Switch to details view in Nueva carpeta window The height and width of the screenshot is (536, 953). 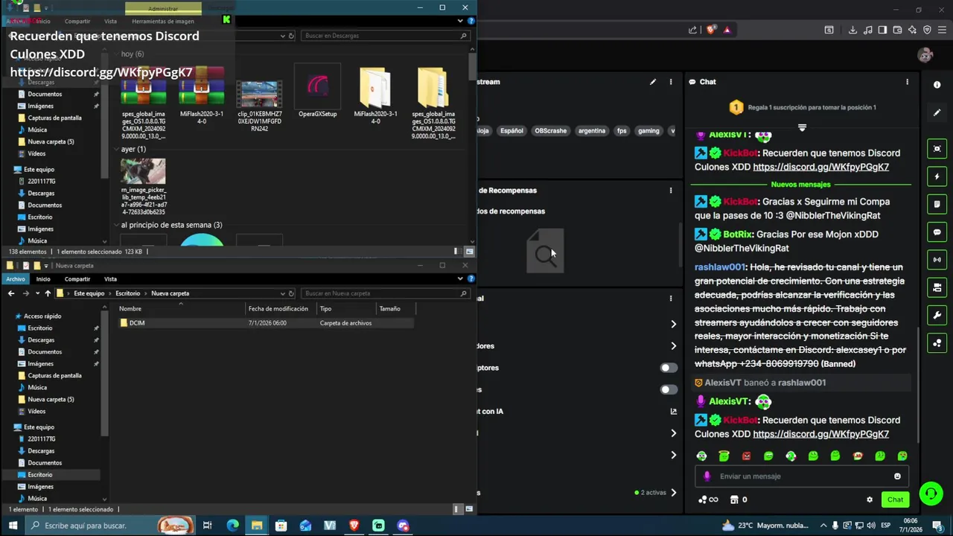[457, 509]
